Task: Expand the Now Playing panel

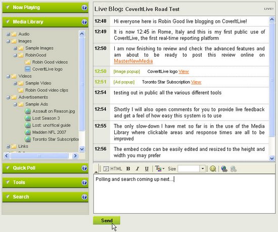Action: [8, 7]
